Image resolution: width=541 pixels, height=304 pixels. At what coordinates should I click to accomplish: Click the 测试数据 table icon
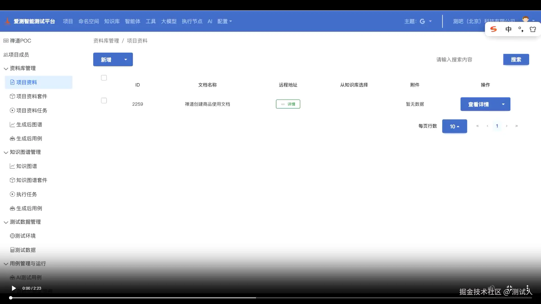(12, 250)
